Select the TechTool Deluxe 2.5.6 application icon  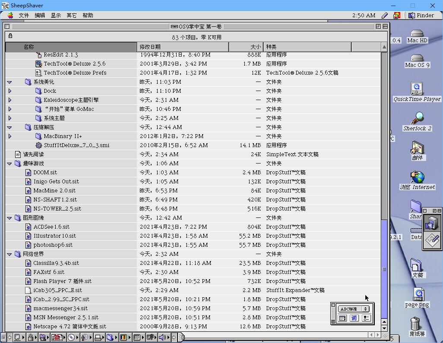pos(39,64)
